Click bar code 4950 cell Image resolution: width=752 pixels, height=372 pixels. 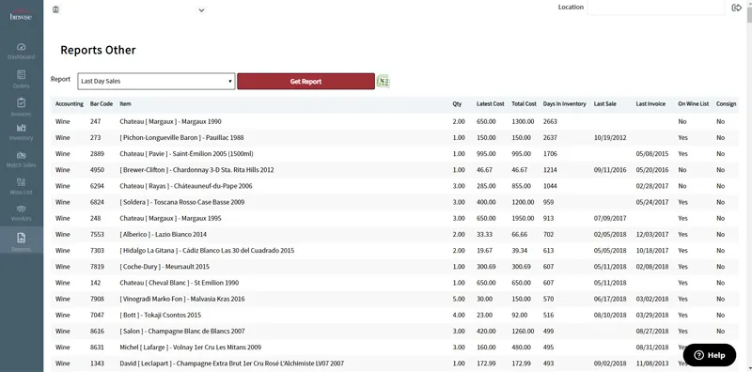click(97, 170)
